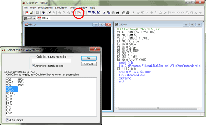Click the Close All Windows icon
Viewport: 206px width, 125px height.
(x=98, y=13)
